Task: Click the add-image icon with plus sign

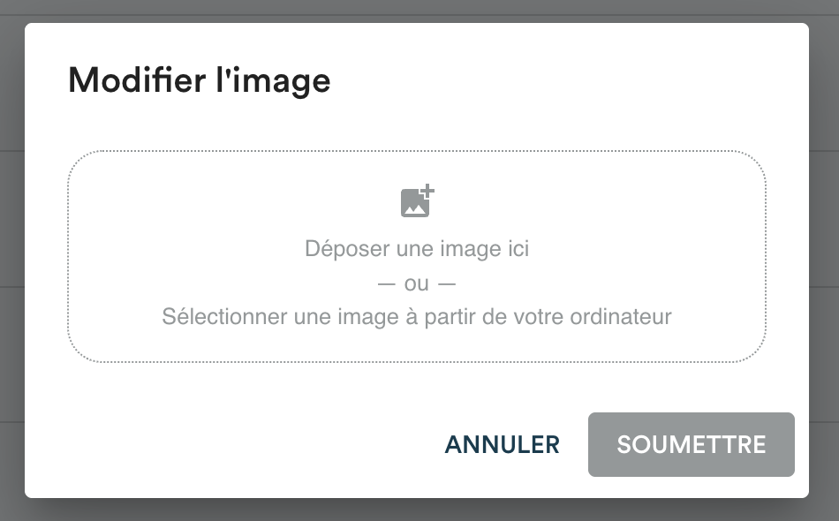Action: 417,201
